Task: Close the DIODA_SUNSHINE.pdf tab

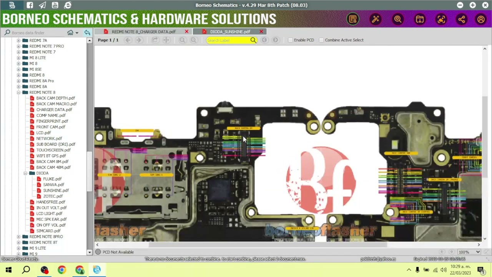Action: tap(261, 32)
